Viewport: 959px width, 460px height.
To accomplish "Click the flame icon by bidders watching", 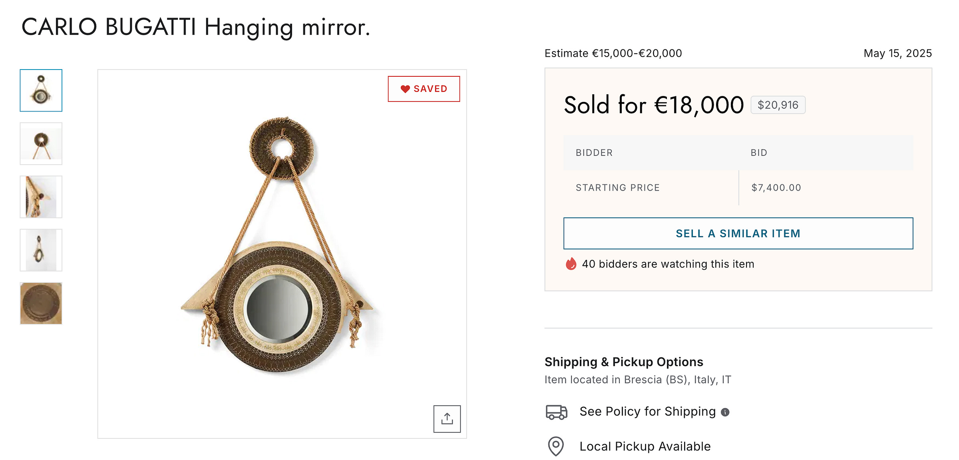I will [x=571, y=264].
